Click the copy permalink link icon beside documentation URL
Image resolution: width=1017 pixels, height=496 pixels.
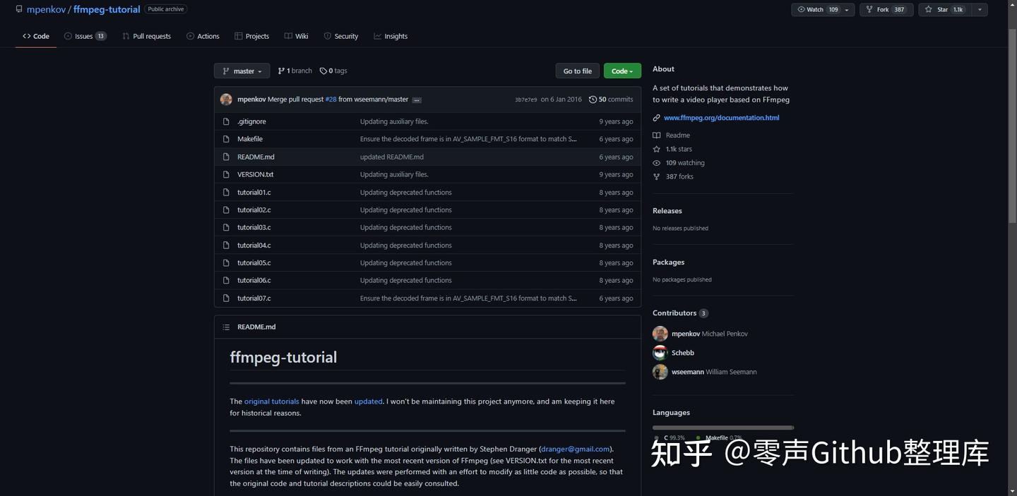click(656, 117)
